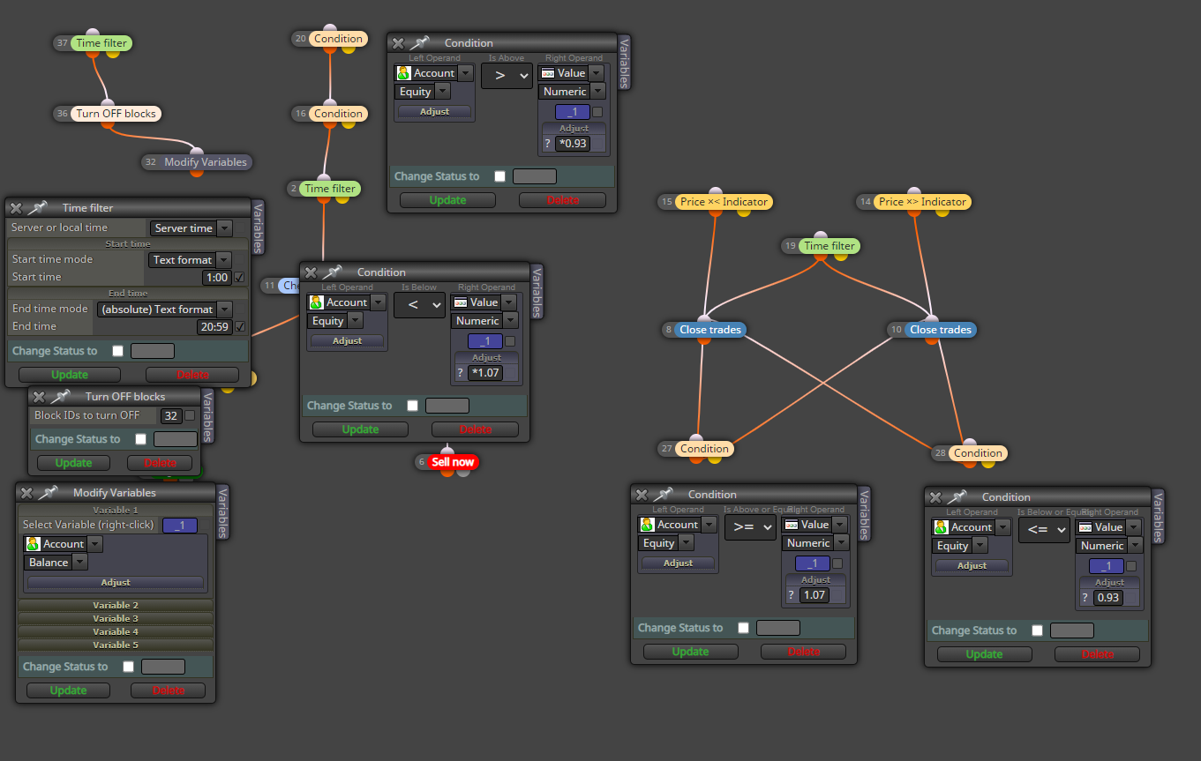Select the Price x> Indicator block 14

[x=922, y=202]
